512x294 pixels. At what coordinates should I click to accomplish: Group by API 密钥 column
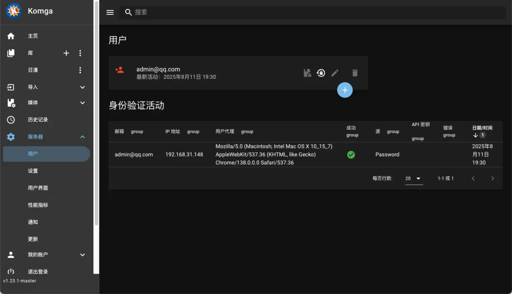pos(418,138)
